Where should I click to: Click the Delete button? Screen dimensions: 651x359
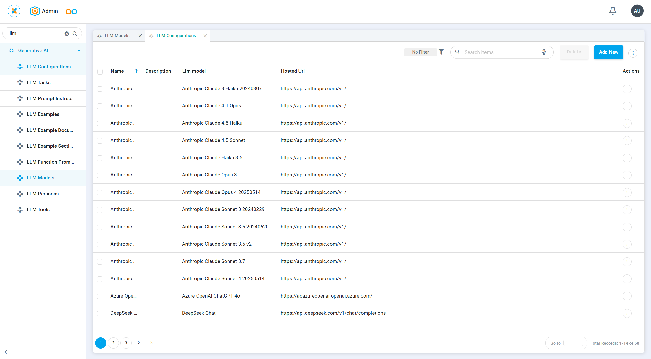click(574, 52)
